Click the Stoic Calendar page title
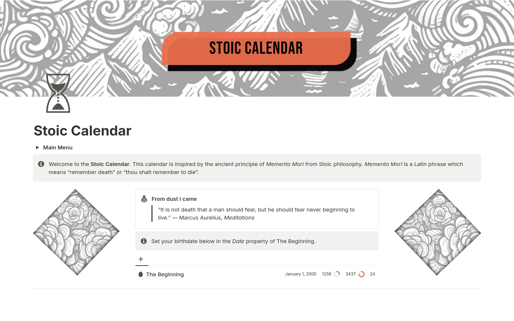 [82, 131]
